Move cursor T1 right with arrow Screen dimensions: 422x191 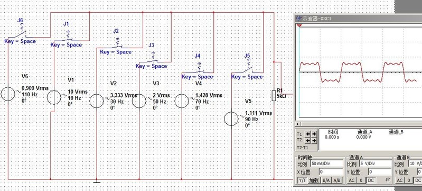coord(314,133)
